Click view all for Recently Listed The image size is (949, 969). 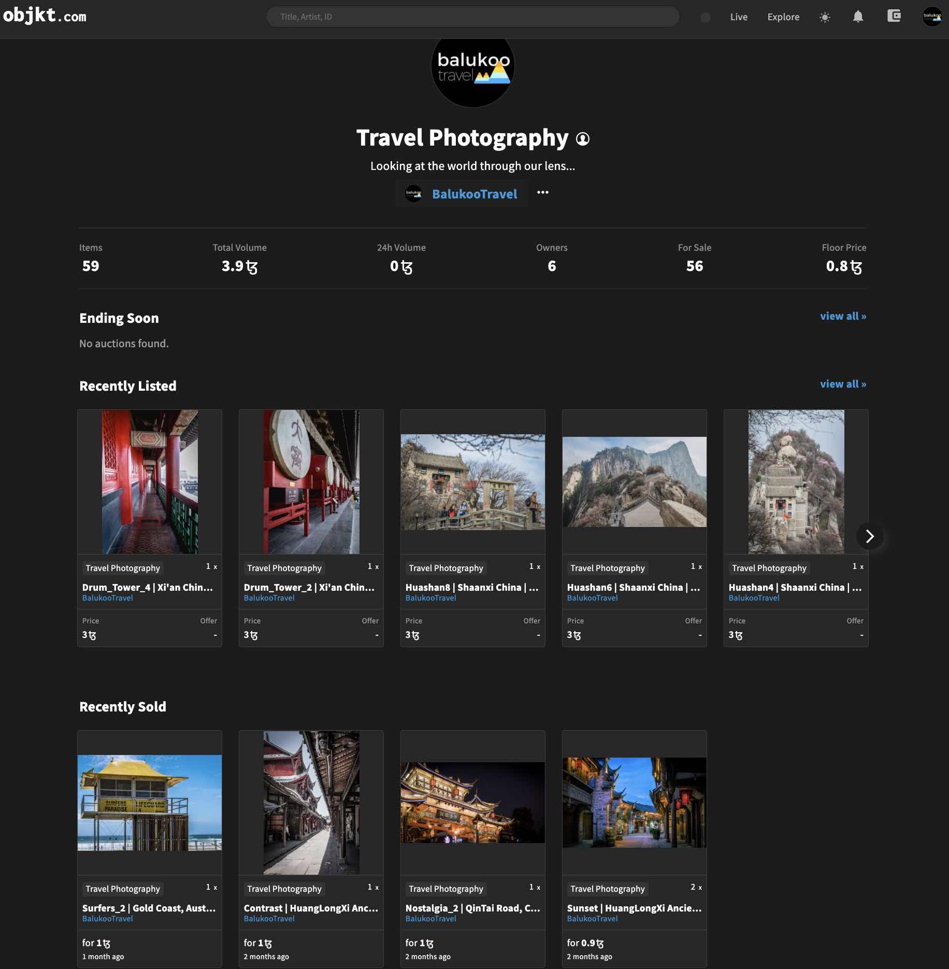point(842,384)
